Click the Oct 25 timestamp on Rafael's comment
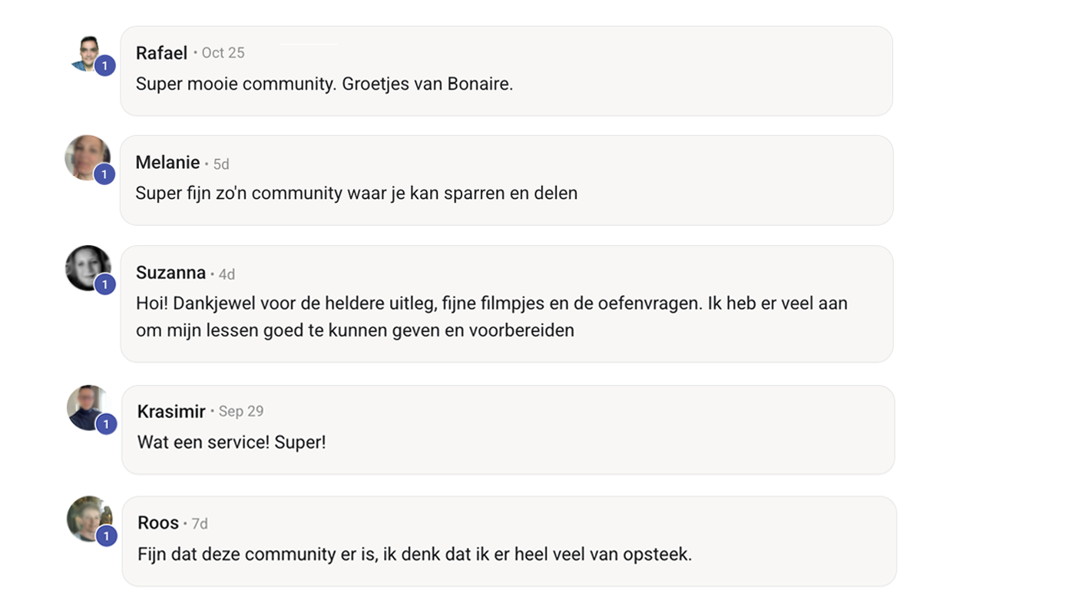The width and height of the screenshot is (1075, 607). 223,53
